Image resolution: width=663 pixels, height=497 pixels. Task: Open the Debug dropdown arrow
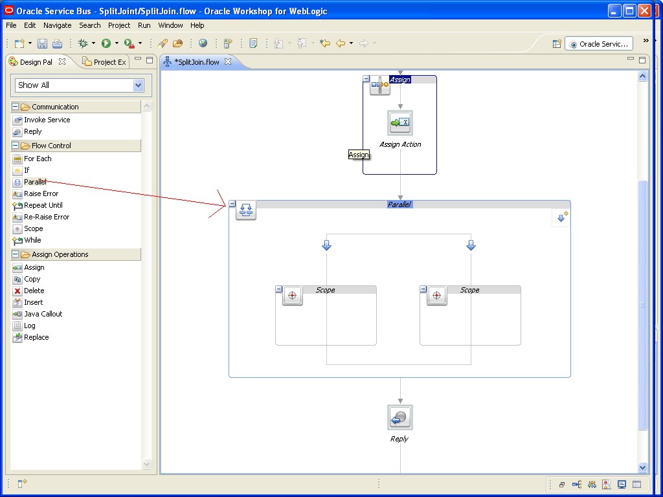point(93,43)
